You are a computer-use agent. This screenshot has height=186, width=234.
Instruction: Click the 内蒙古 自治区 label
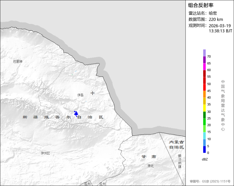click(177, 145)
